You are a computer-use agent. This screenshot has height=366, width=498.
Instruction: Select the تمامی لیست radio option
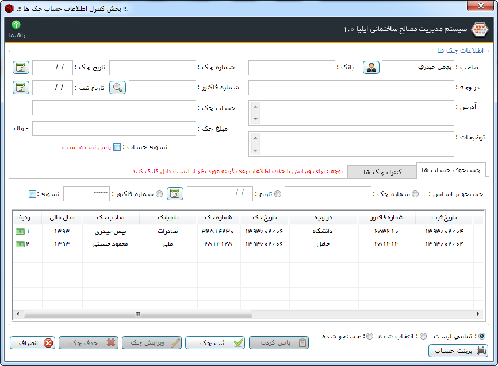482,336
